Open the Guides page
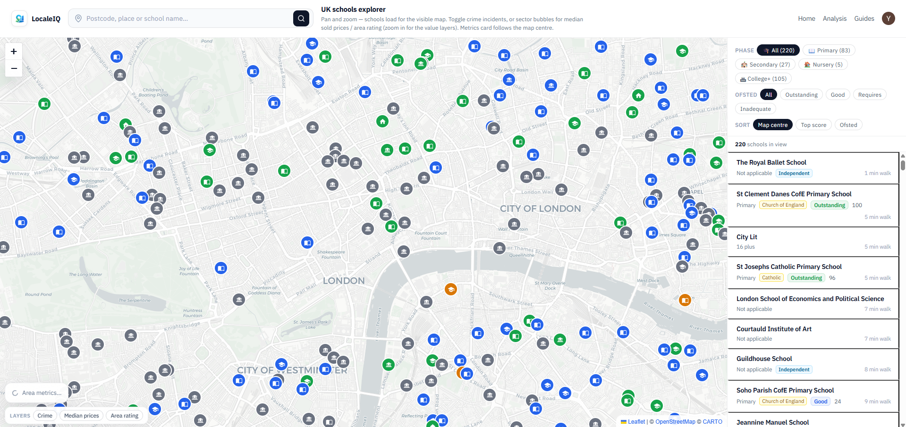This screenshot has height=427, width=906. pyautogui.click(x=864, y=18)
